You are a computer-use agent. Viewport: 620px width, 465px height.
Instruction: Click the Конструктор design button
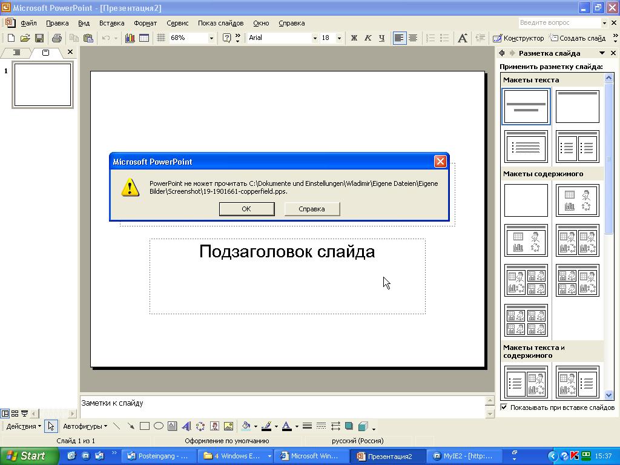pyautogui.click(x=518, y=38)
